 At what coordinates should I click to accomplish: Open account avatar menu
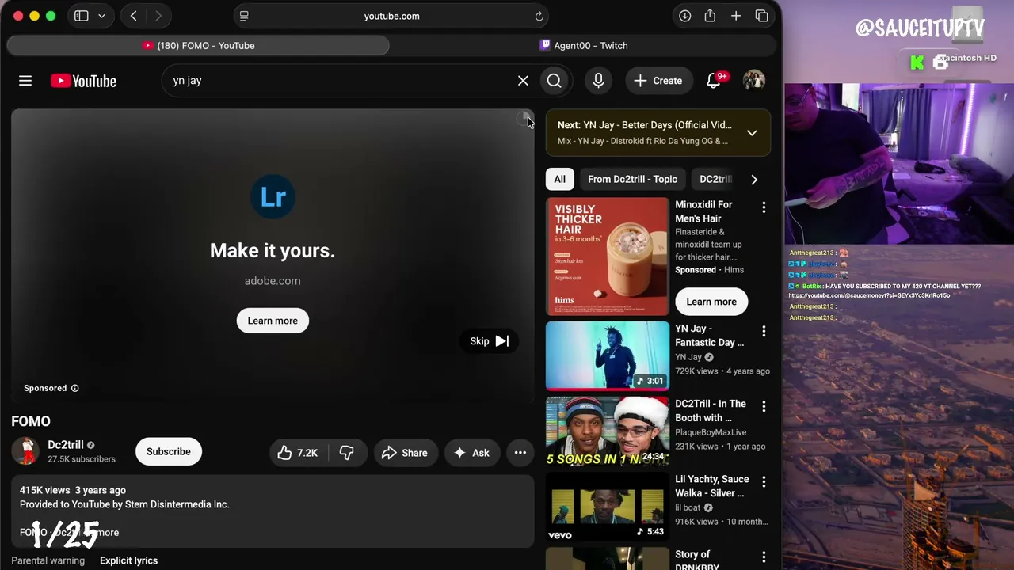753,81
